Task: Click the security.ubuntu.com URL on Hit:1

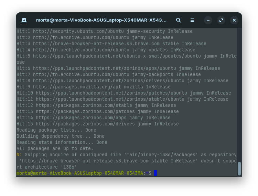Action: (x=78, y=31)
